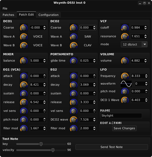Viewport: 152px width, 157px height.
Task: Click the glide time knob
Action: tap(74, 61)
